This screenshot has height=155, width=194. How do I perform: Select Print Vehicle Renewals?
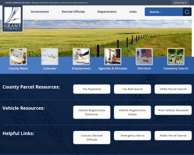[x=173, y=110]
